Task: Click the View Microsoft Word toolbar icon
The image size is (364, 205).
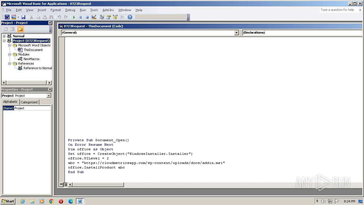Action: point(7,17)
